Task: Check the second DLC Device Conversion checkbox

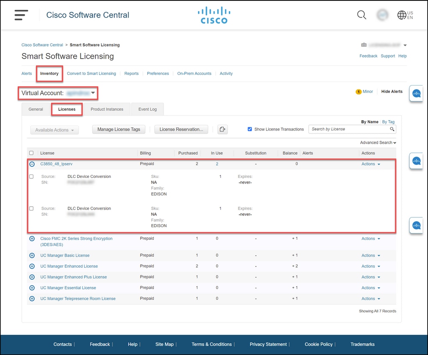Action: [31, 208]
